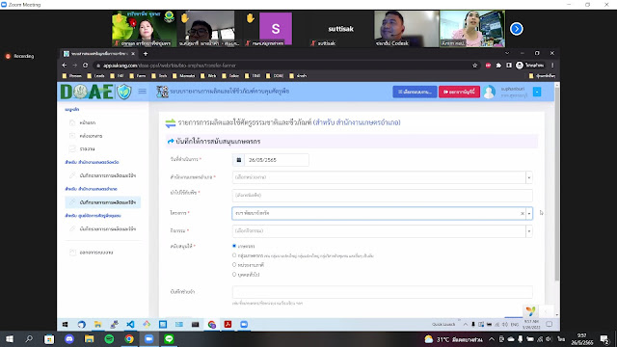Select the first 'เกษตรกร' radio option

(234, 246)
